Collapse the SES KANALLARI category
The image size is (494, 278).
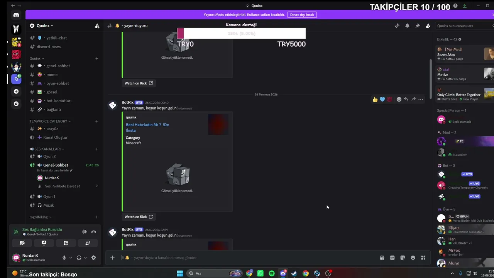coord(47,149)
